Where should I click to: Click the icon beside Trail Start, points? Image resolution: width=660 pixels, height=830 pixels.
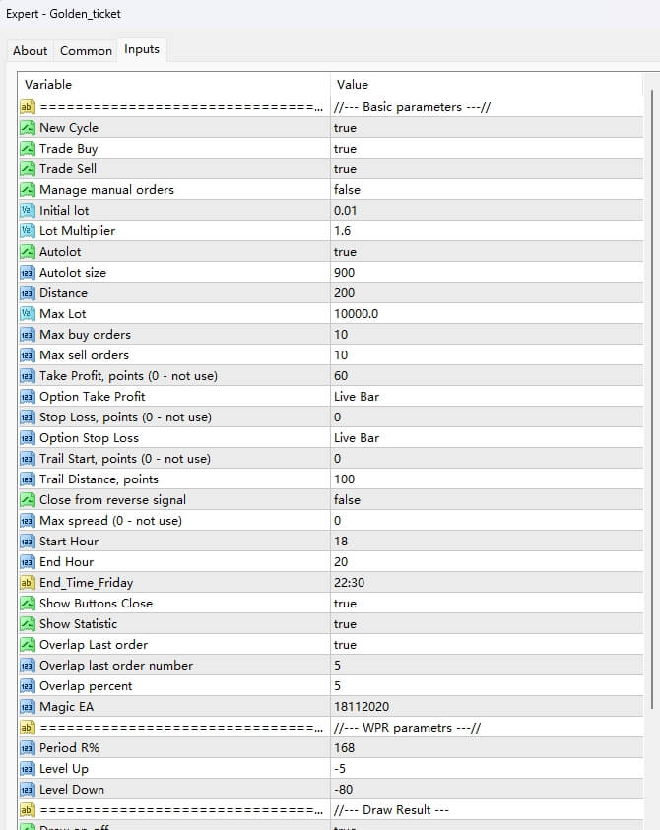[x=27, y=458]
